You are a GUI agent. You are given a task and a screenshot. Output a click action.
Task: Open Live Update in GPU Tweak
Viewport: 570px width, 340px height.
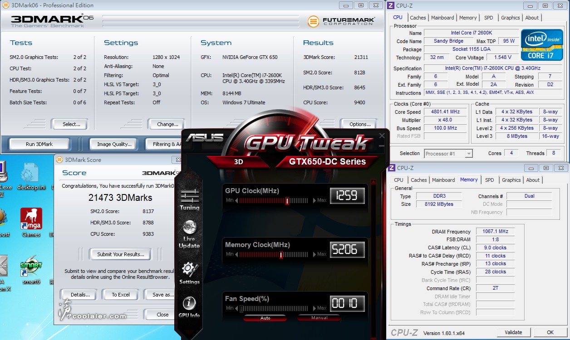[x=189, y=234]
